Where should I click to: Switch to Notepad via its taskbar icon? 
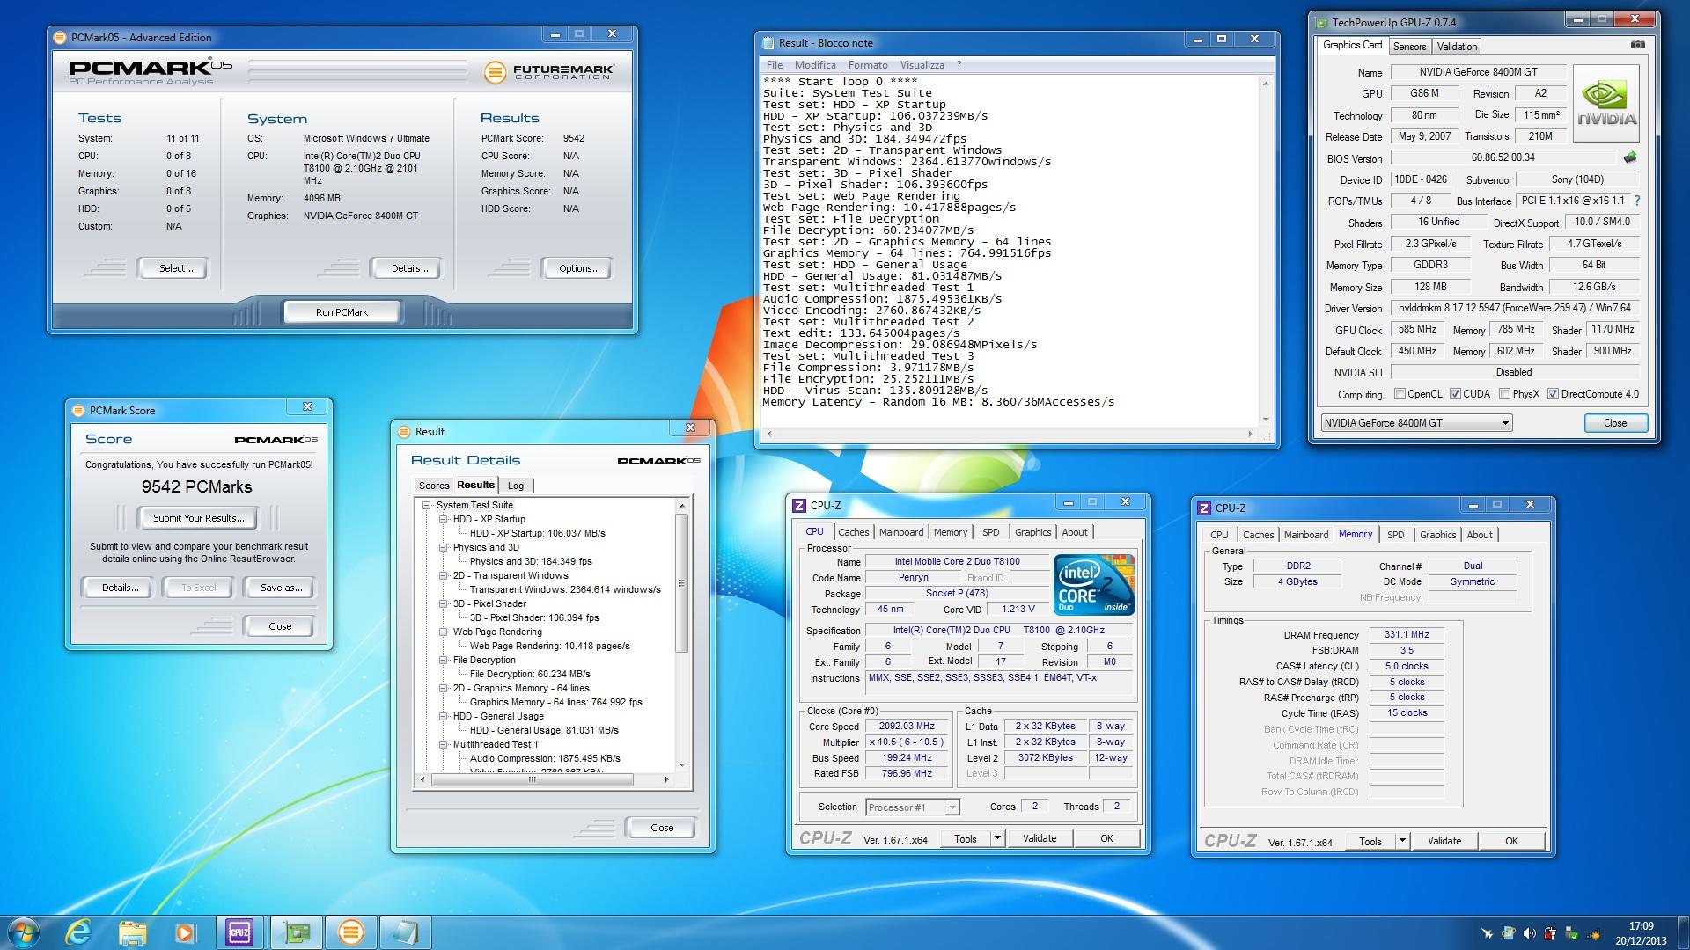tap(405, 932)
